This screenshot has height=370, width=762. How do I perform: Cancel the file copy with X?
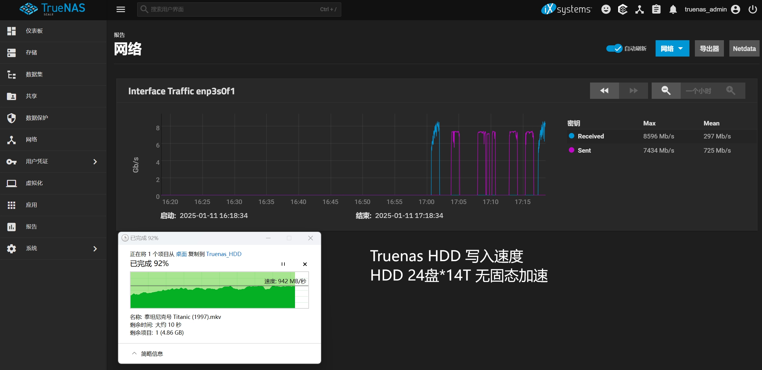[x=305, y=264]
